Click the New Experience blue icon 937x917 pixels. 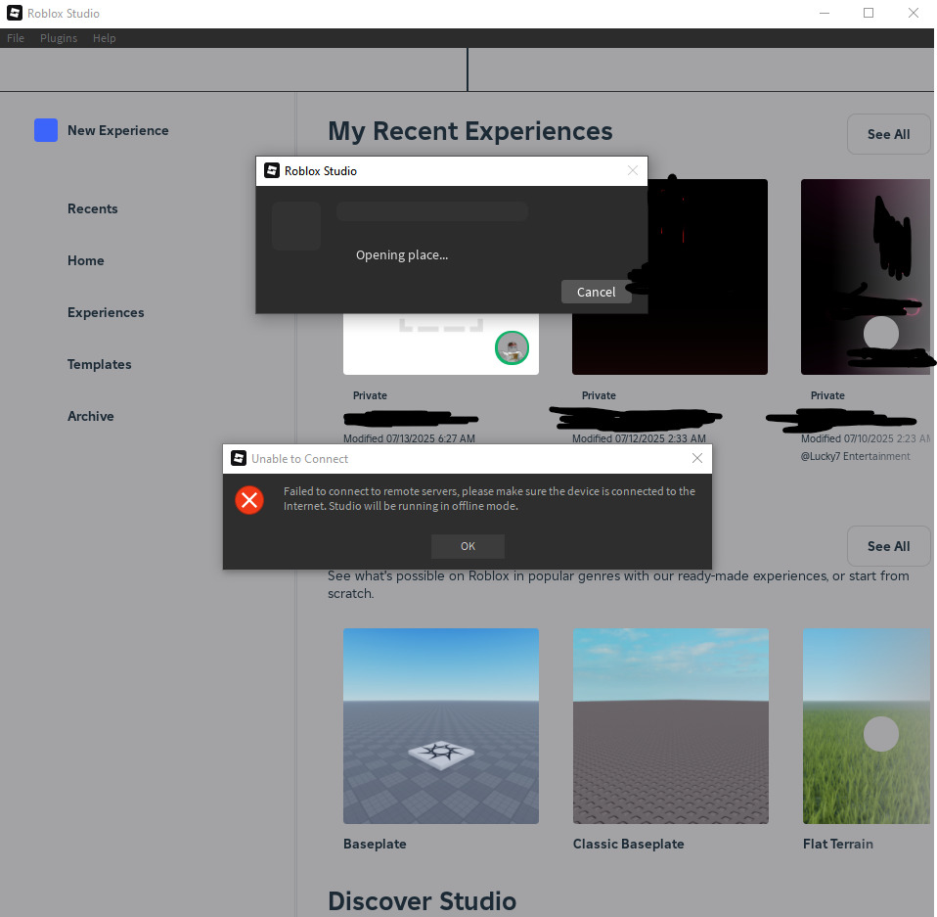point(46,130)
